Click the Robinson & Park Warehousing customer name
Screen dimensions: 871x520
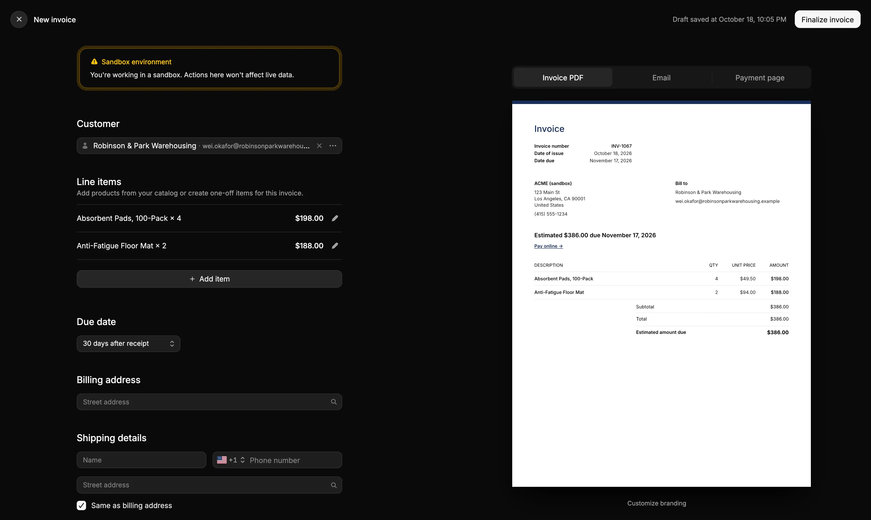click(145, 146)
